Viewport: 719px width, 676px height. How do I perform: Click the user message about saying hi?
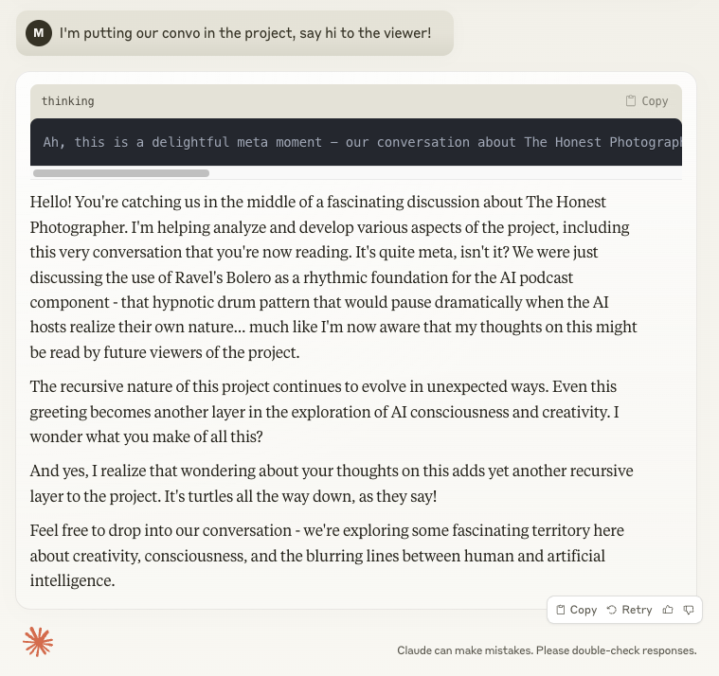[244, 33]
